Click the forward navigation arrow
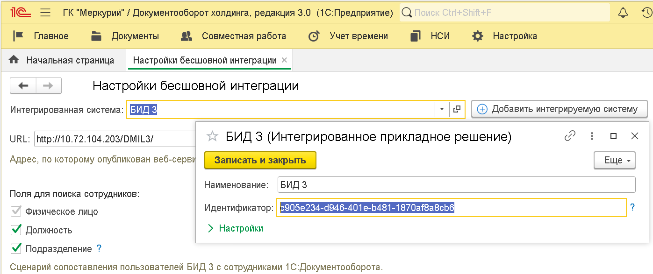The width and height of the screenshot is (653, 274). pyautogui.click(x=48, y=86)
